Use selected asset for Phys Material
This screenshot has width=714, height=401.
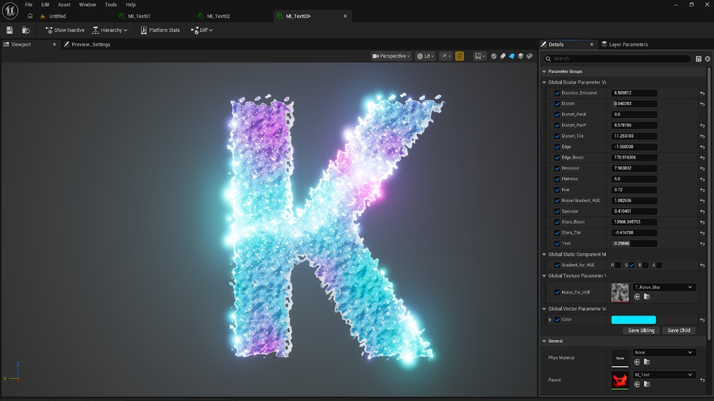(637, 362)
